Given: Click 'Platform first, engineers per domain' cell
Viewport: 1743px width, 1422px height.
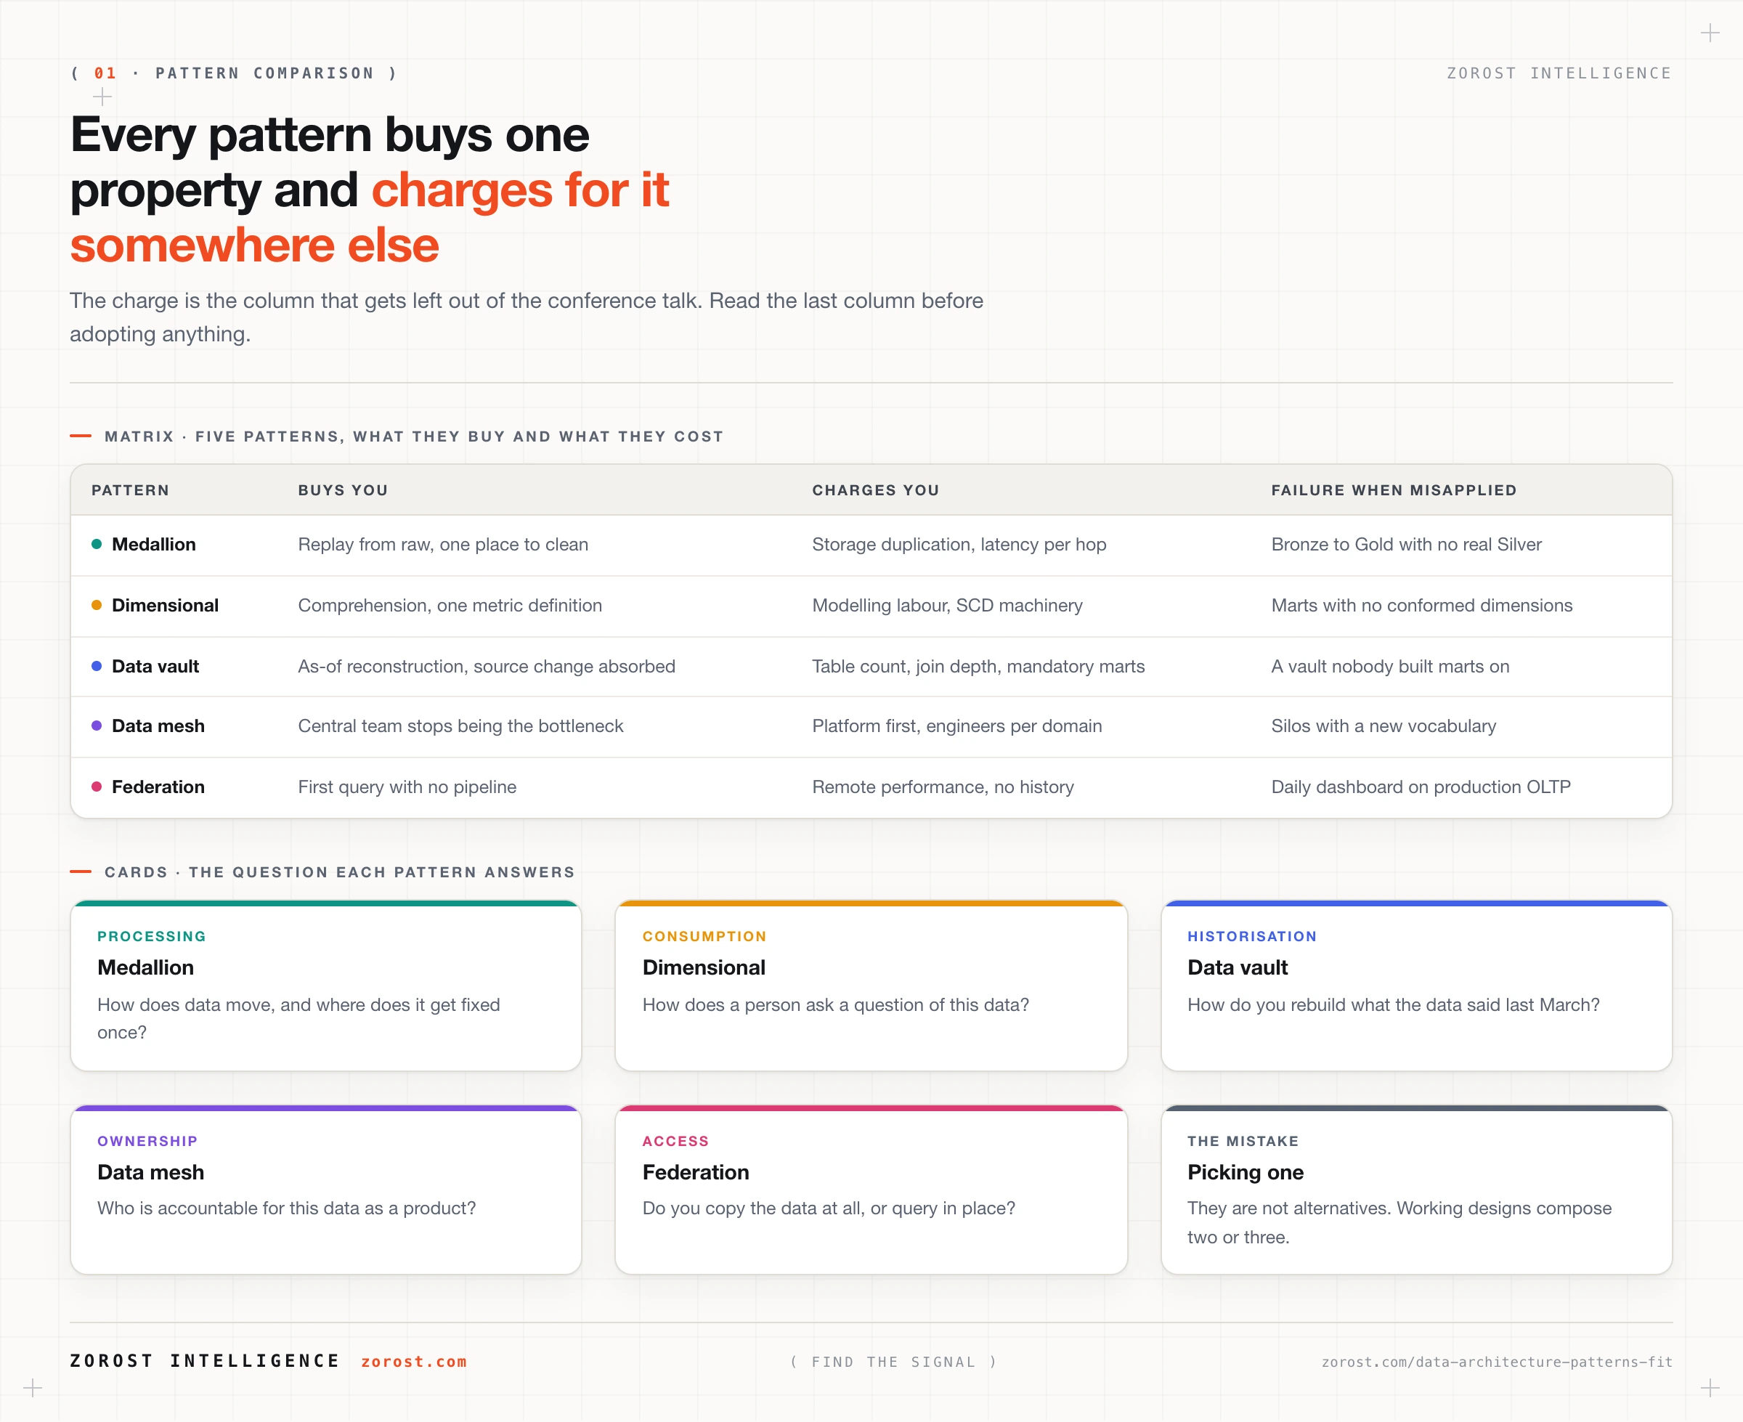Looking at the screenshot, I should coord(956,726).
